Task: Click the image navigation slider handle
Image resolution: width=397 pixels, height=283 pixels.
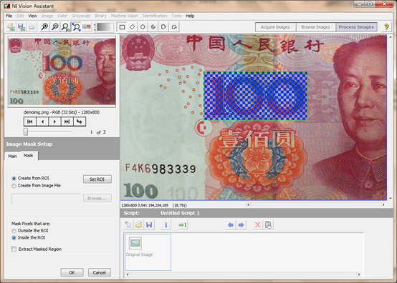Action: coord(26,131)
